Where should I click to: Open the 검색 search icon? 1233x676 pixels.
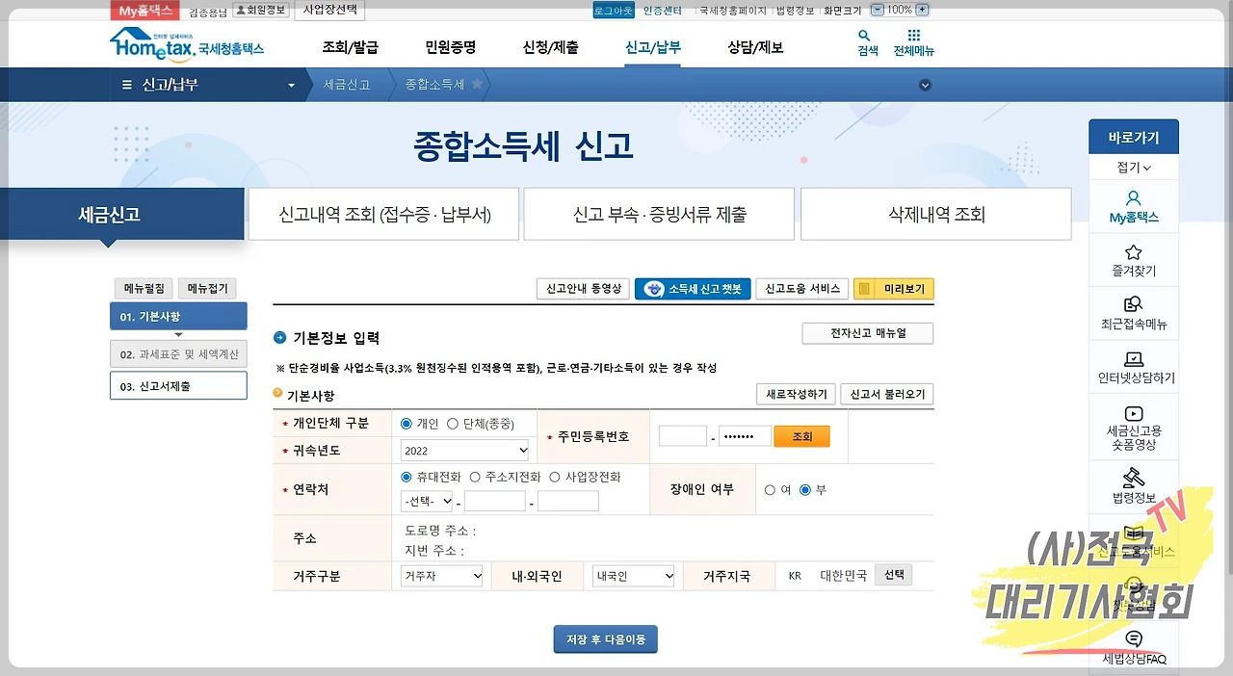click(867, 43)
